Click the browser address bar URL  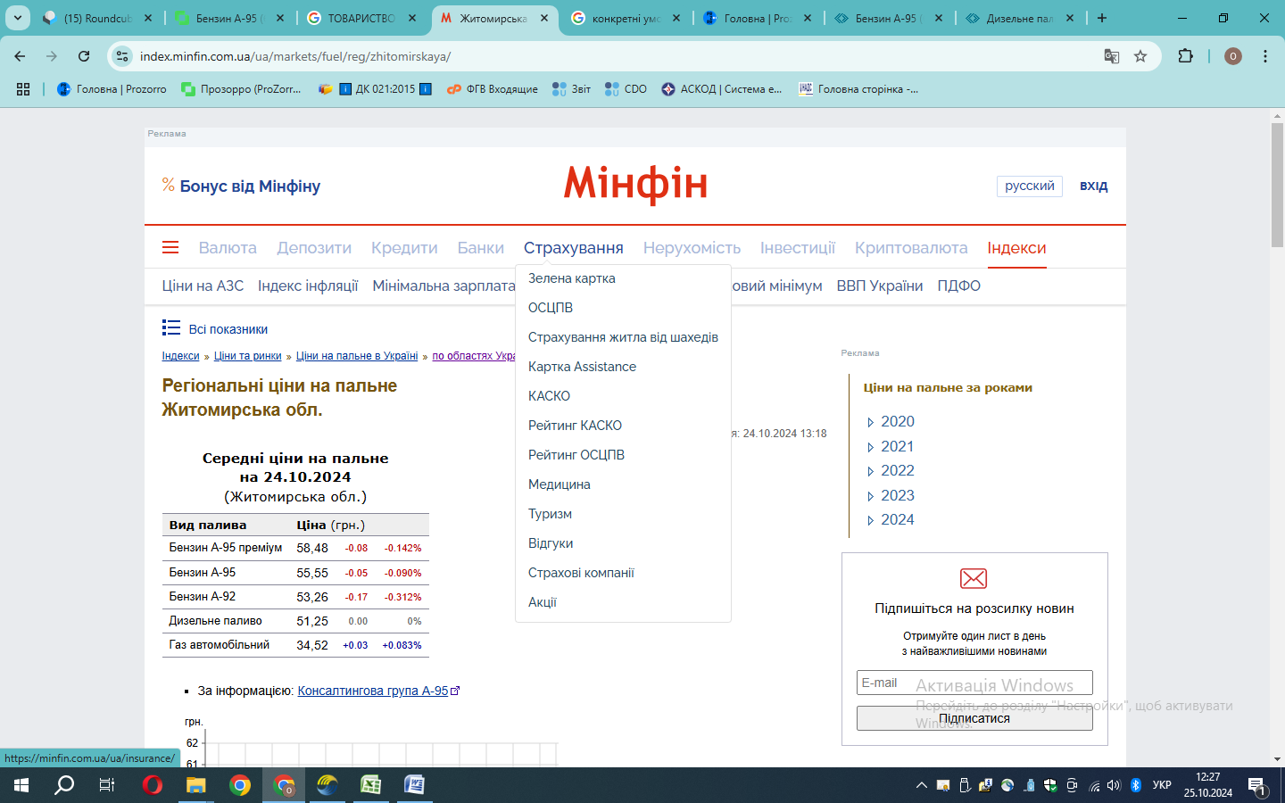point(295,56)
